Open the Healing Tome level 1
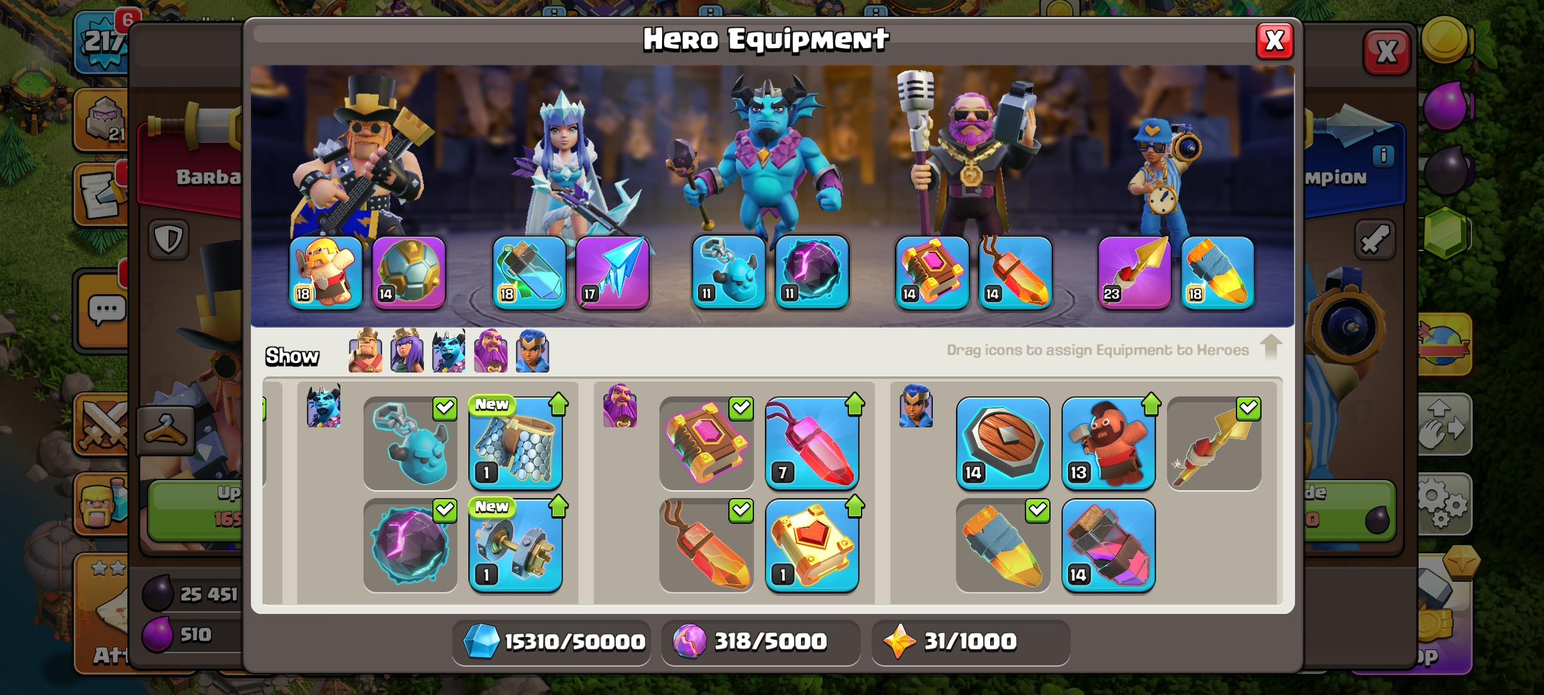Image resolution: width=1544 pixels, height=695 pixels. 812,546
